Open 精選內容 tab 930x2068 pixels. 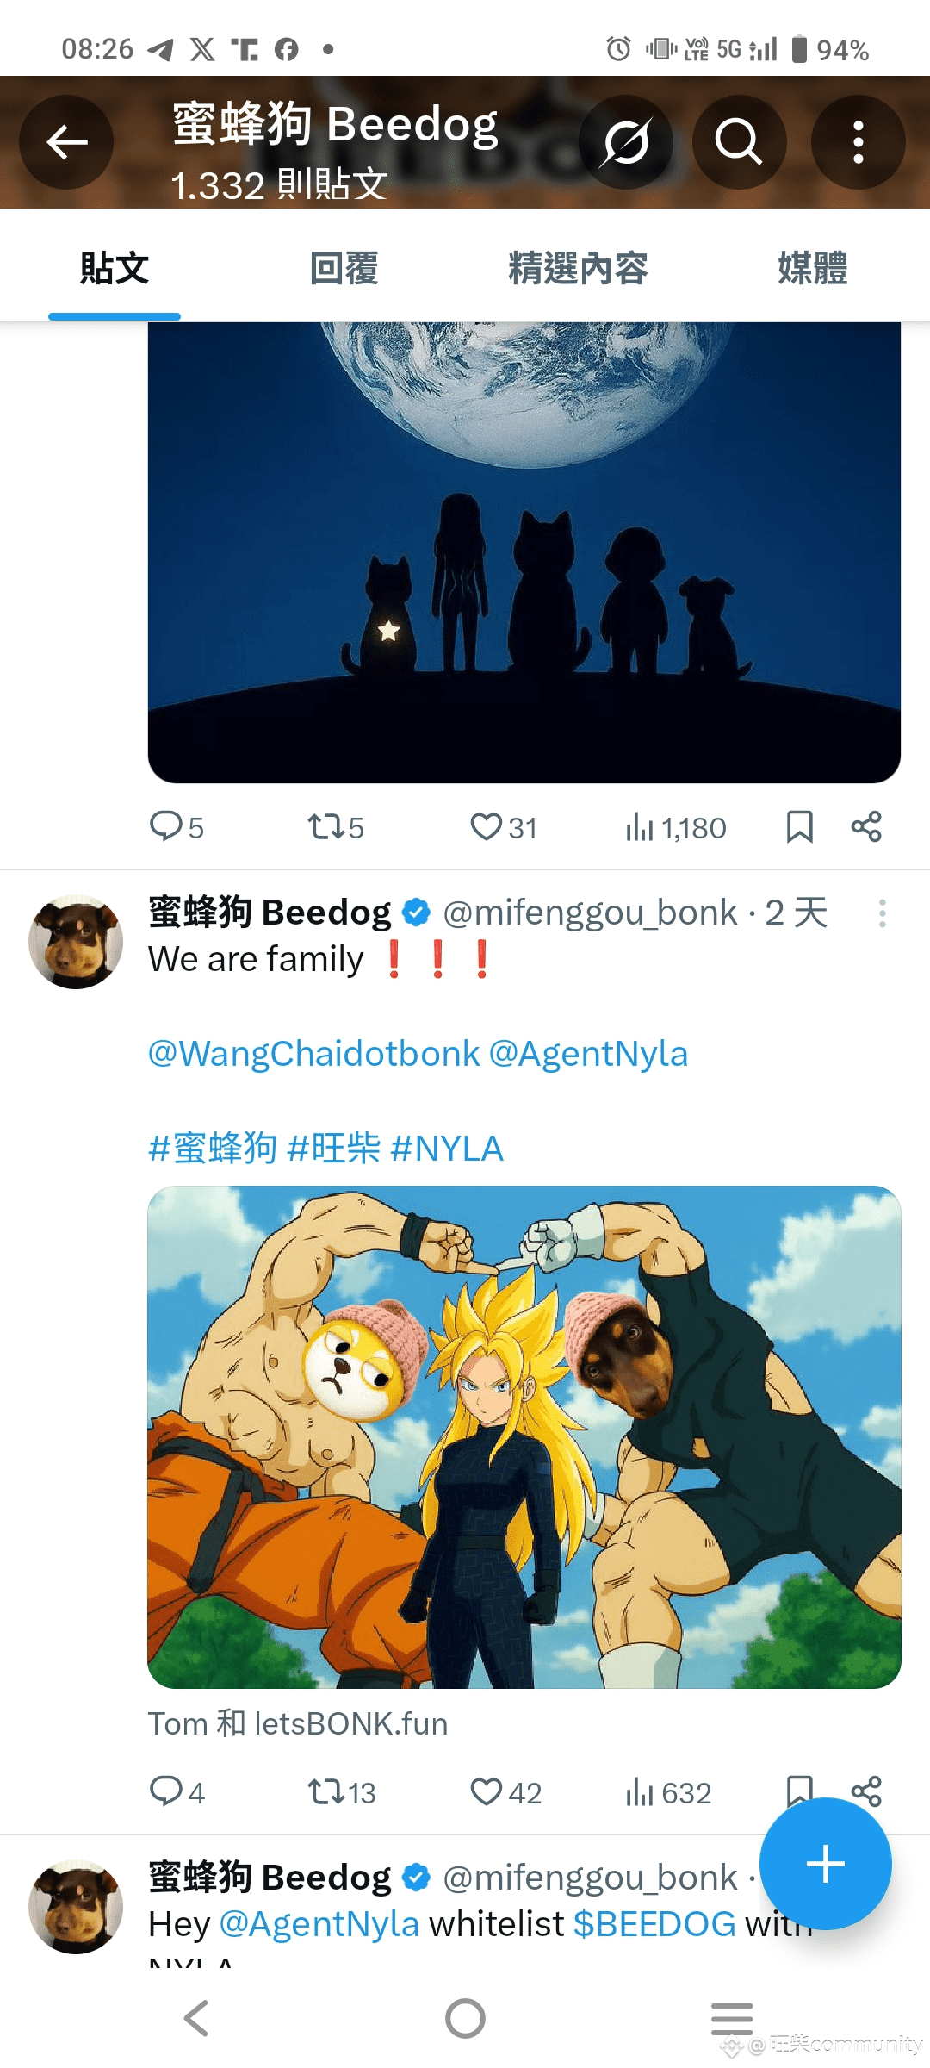point(578,268)
